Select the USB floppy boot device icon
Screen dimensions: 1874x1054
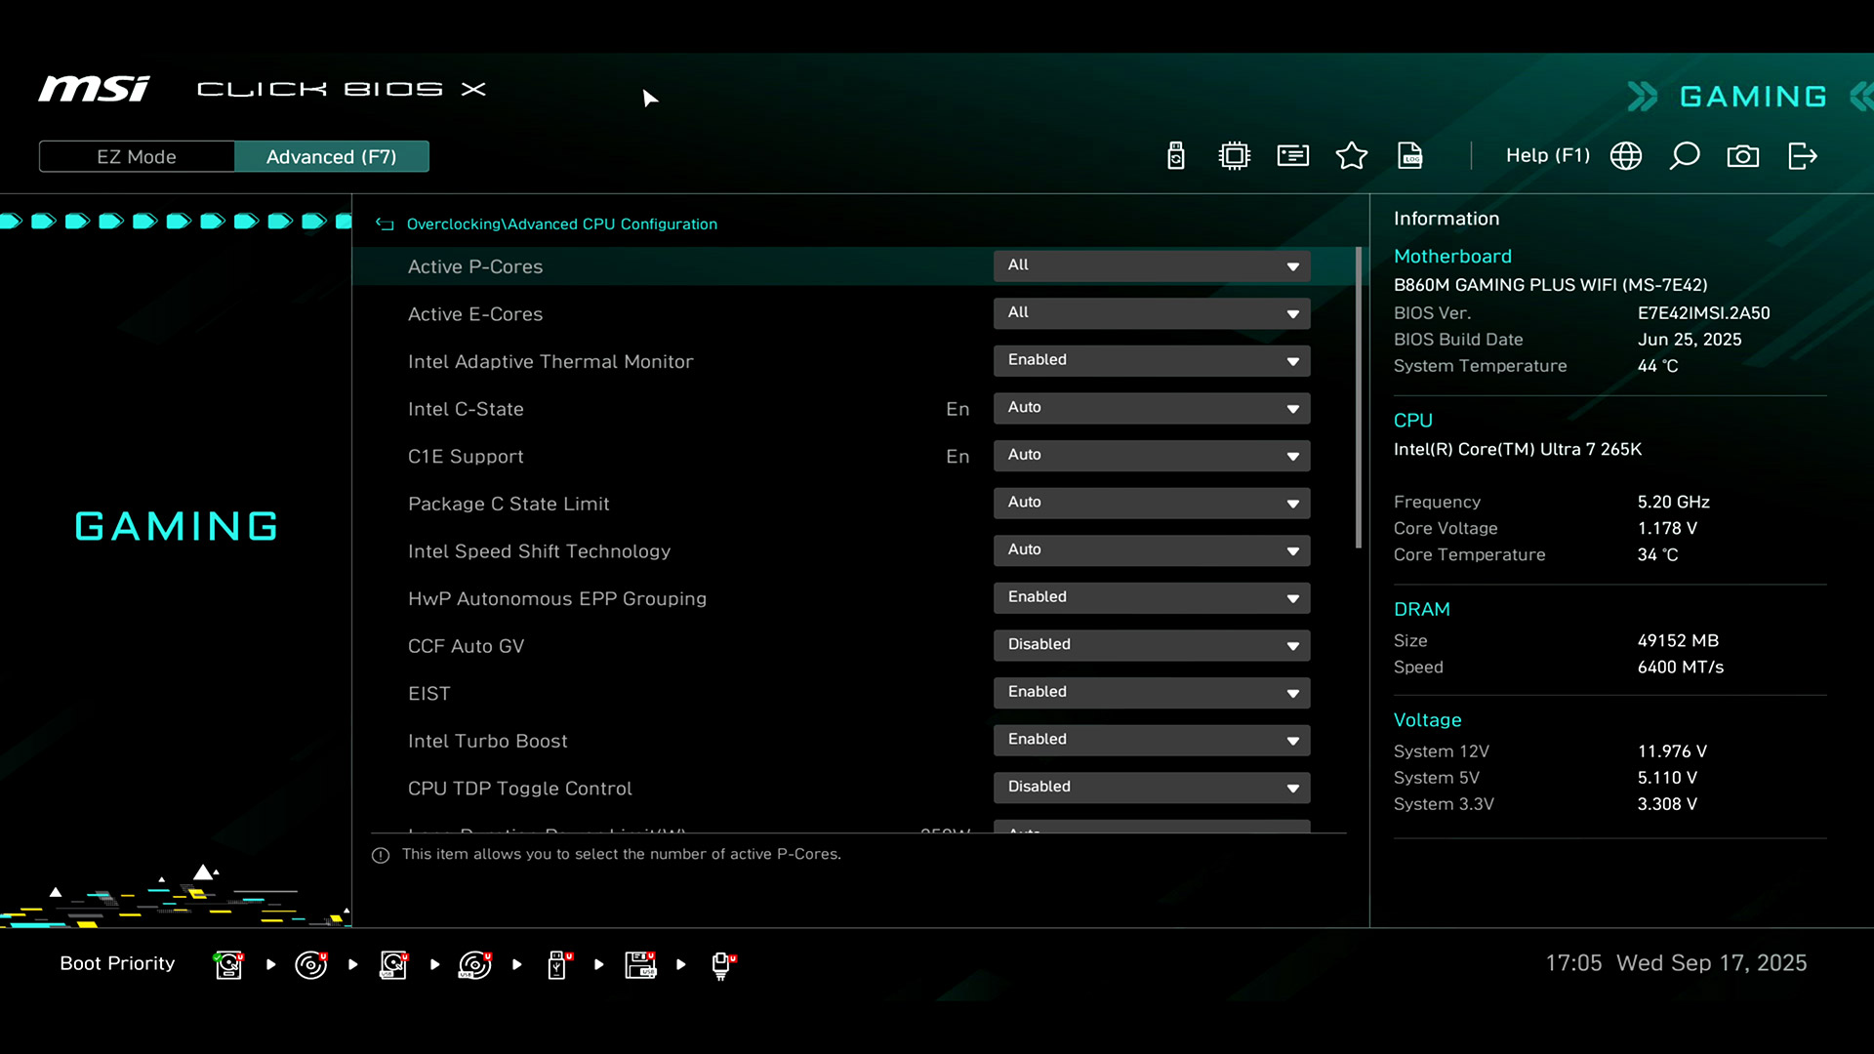click(x=640, y=964)
